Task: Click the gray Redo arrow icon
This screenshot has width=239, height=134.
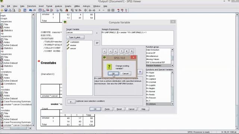Action: click(34, 10)
